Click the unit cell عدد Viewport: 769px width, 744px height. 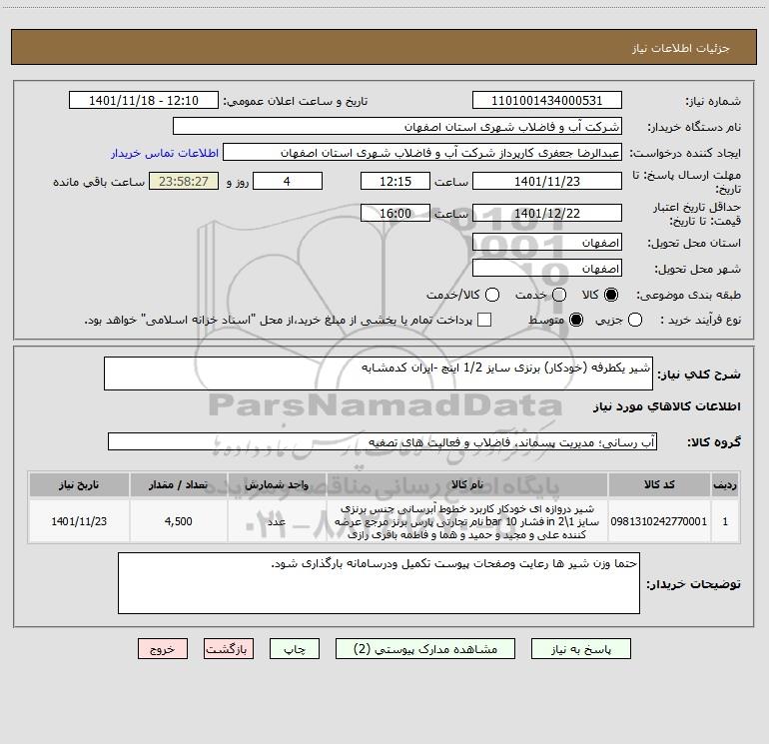[x=277, y=521]
